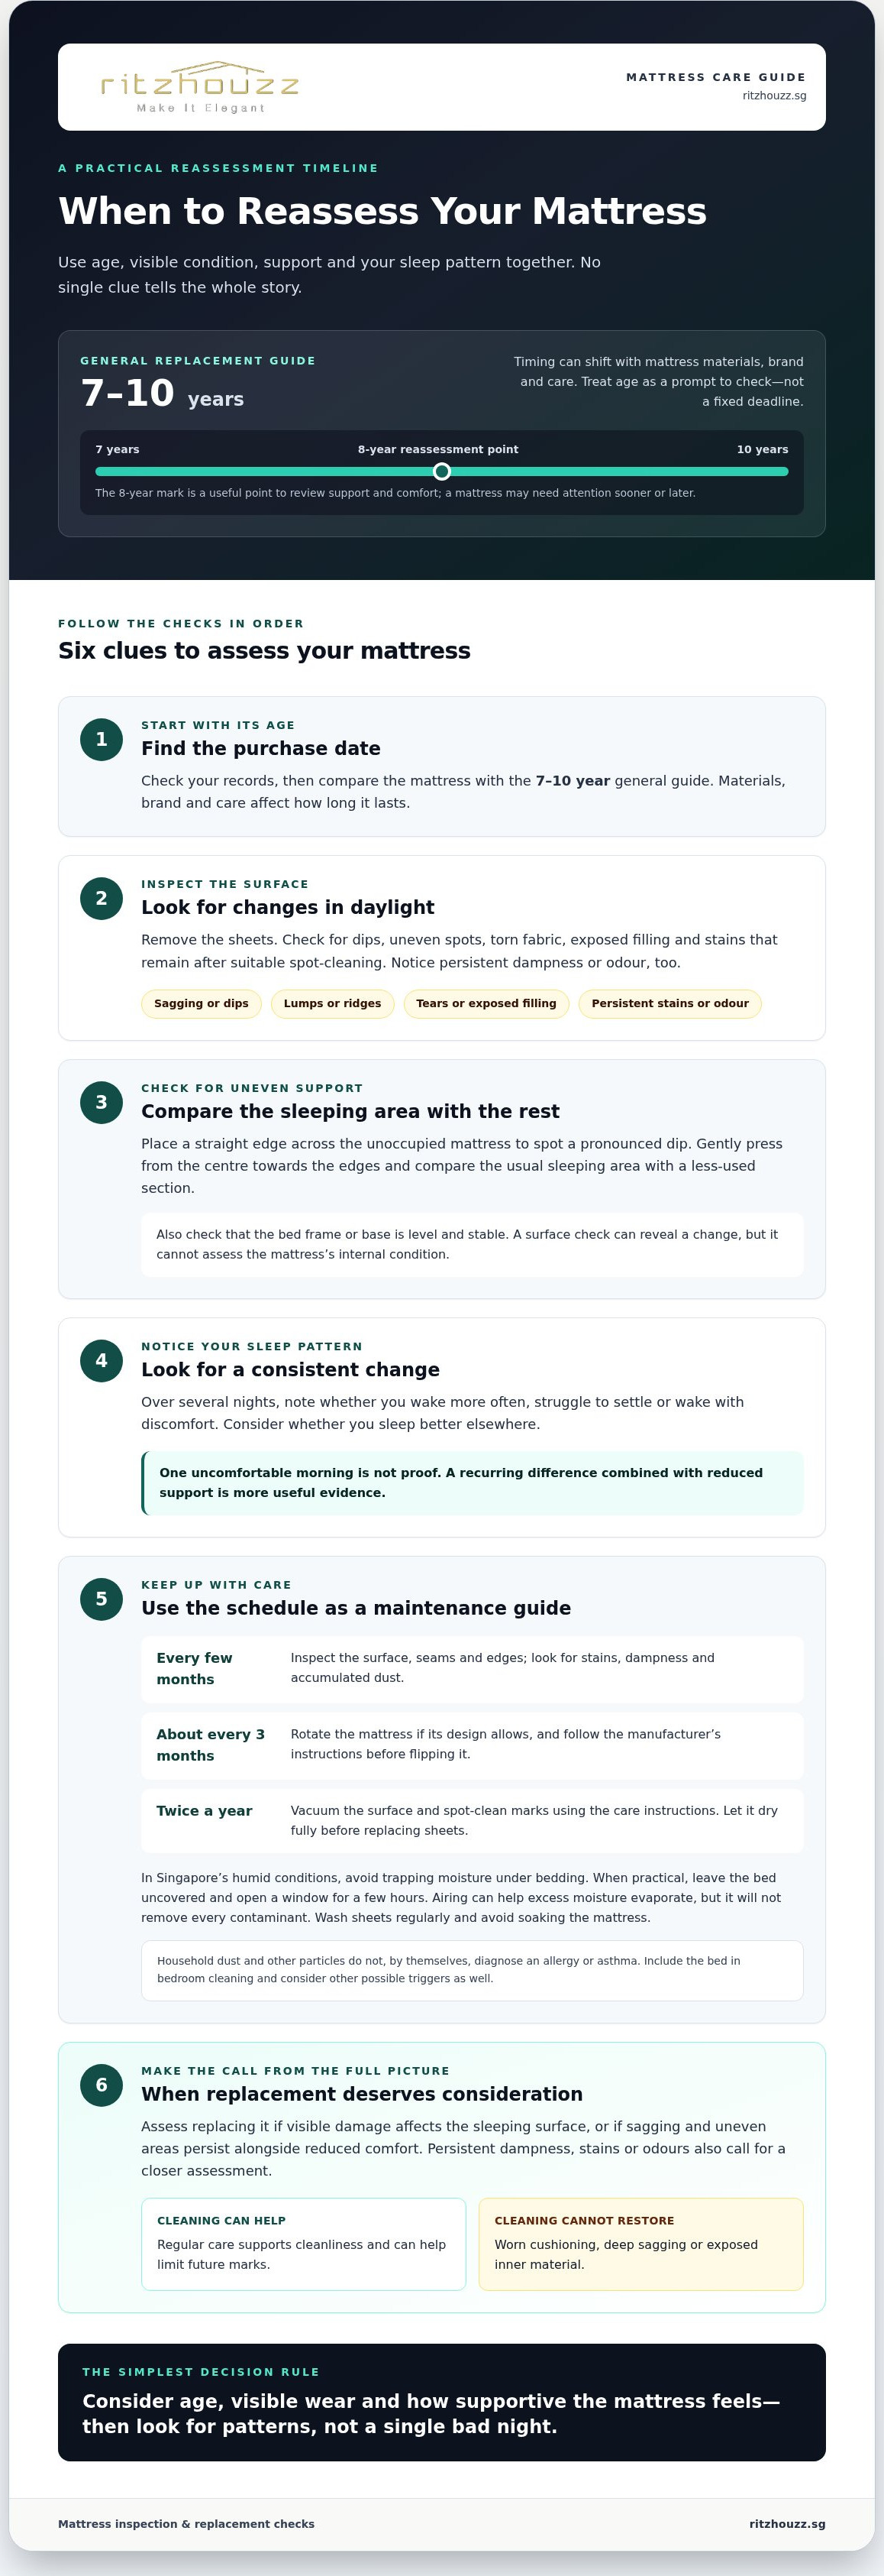This screenshot has width=884, height=2576.
Task: Click the step 3 number badge
Action: (101, 1102)
